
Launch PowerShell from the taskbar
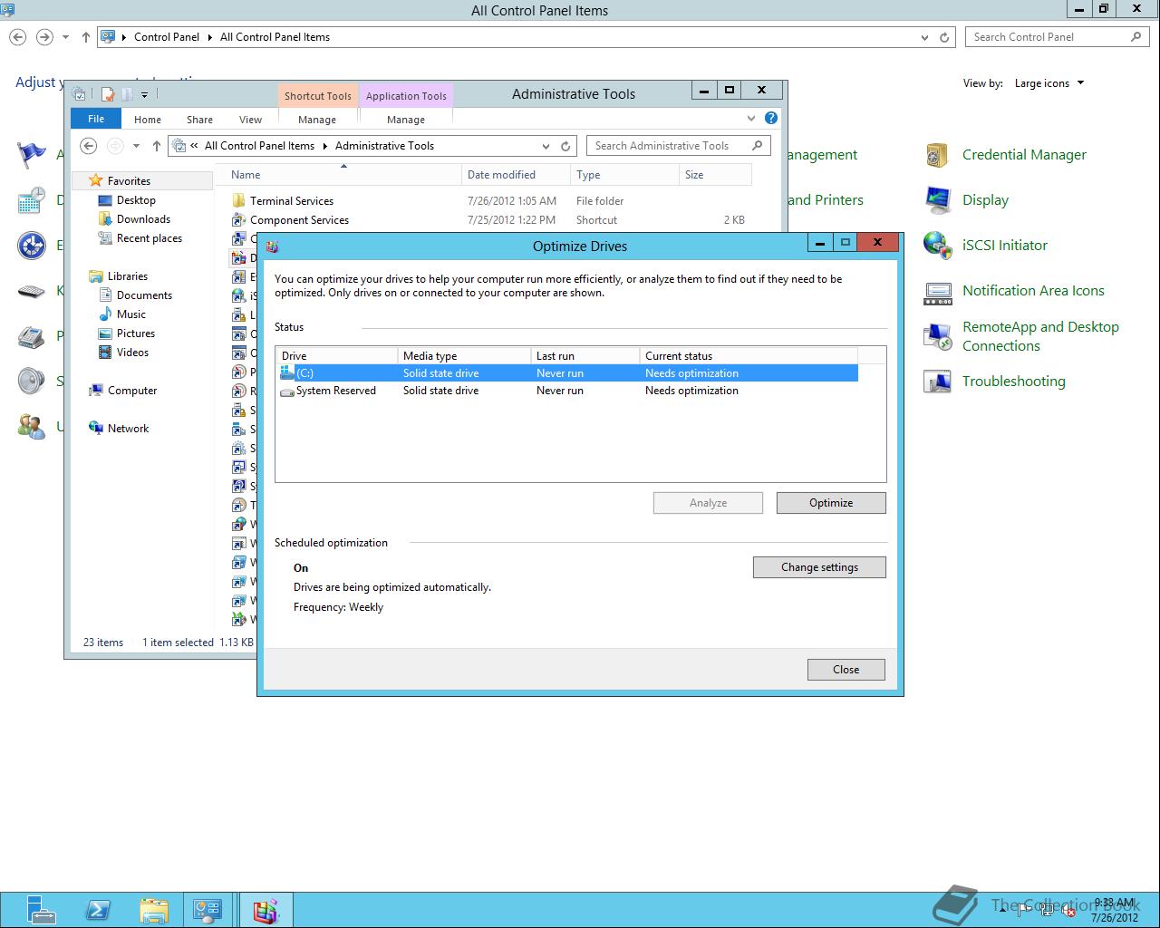click(x=98, y=909)
